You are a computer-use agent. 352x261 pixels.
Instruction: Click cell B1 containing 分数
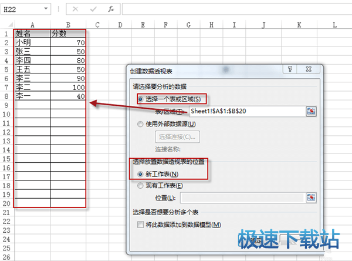(x=68, y=34)
